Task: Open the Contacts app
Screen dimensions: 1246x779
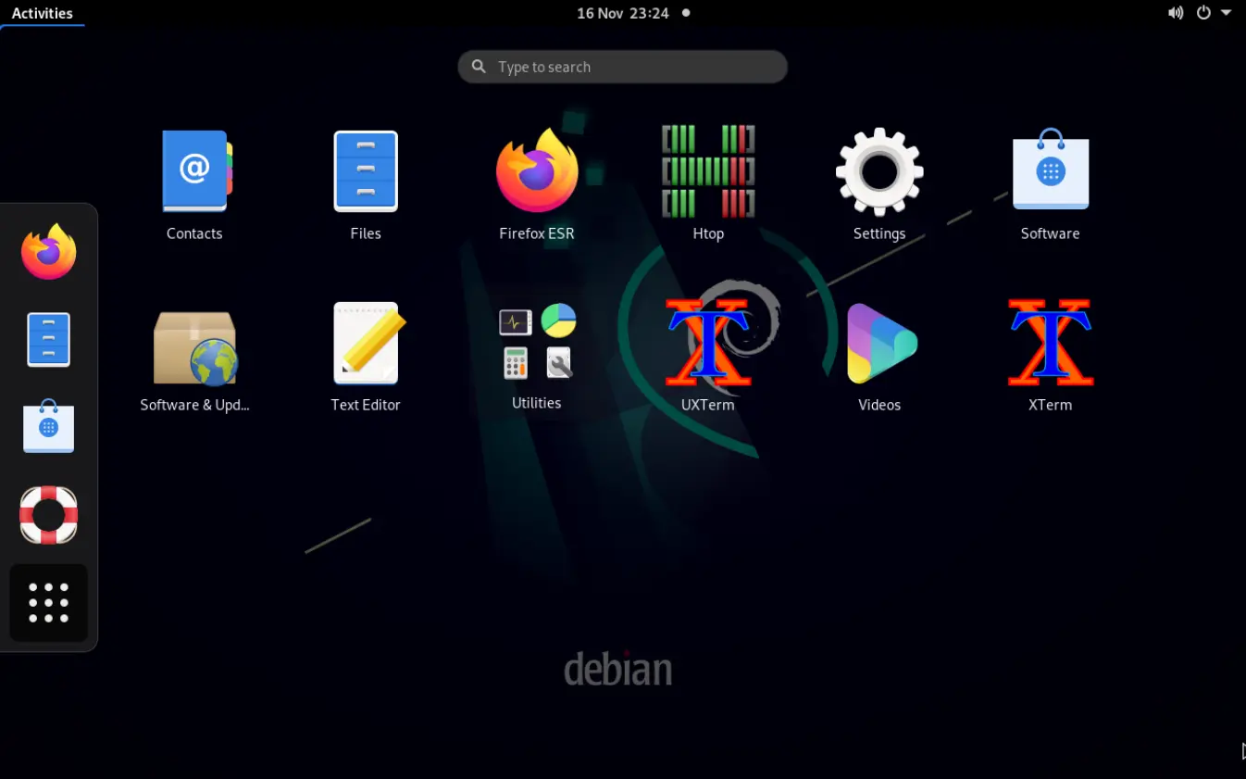Action: click(194, 171)
